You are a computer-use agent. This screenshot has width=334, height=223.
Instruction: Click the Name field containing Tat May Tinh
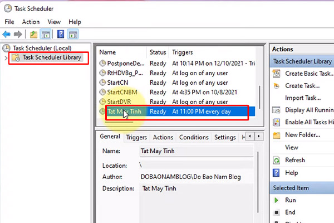coord(197,151)
